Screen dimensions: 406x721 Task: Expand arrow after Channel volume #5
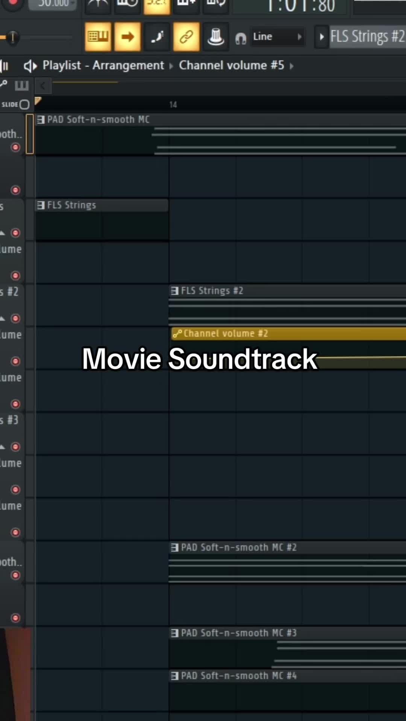click(292, 66)
